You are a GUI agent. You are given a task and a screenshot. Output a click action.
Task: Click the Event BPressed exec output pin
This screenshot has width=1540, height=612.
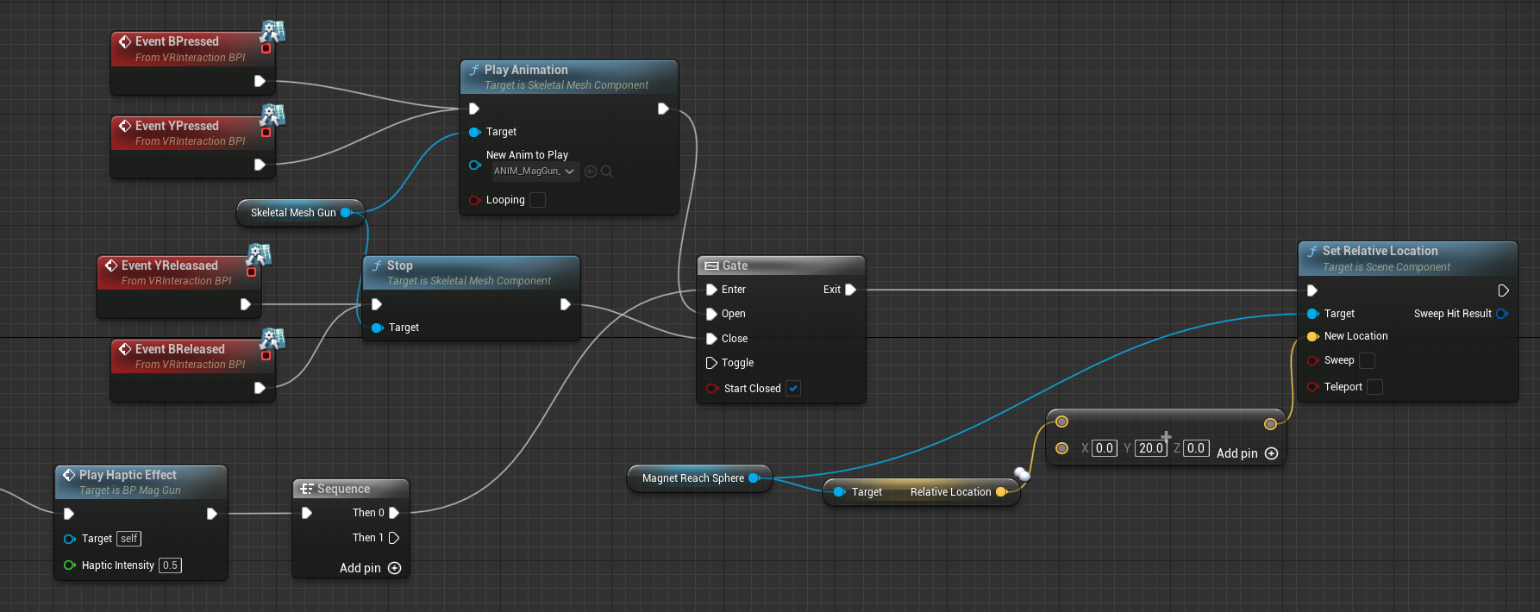click(260, 81)
